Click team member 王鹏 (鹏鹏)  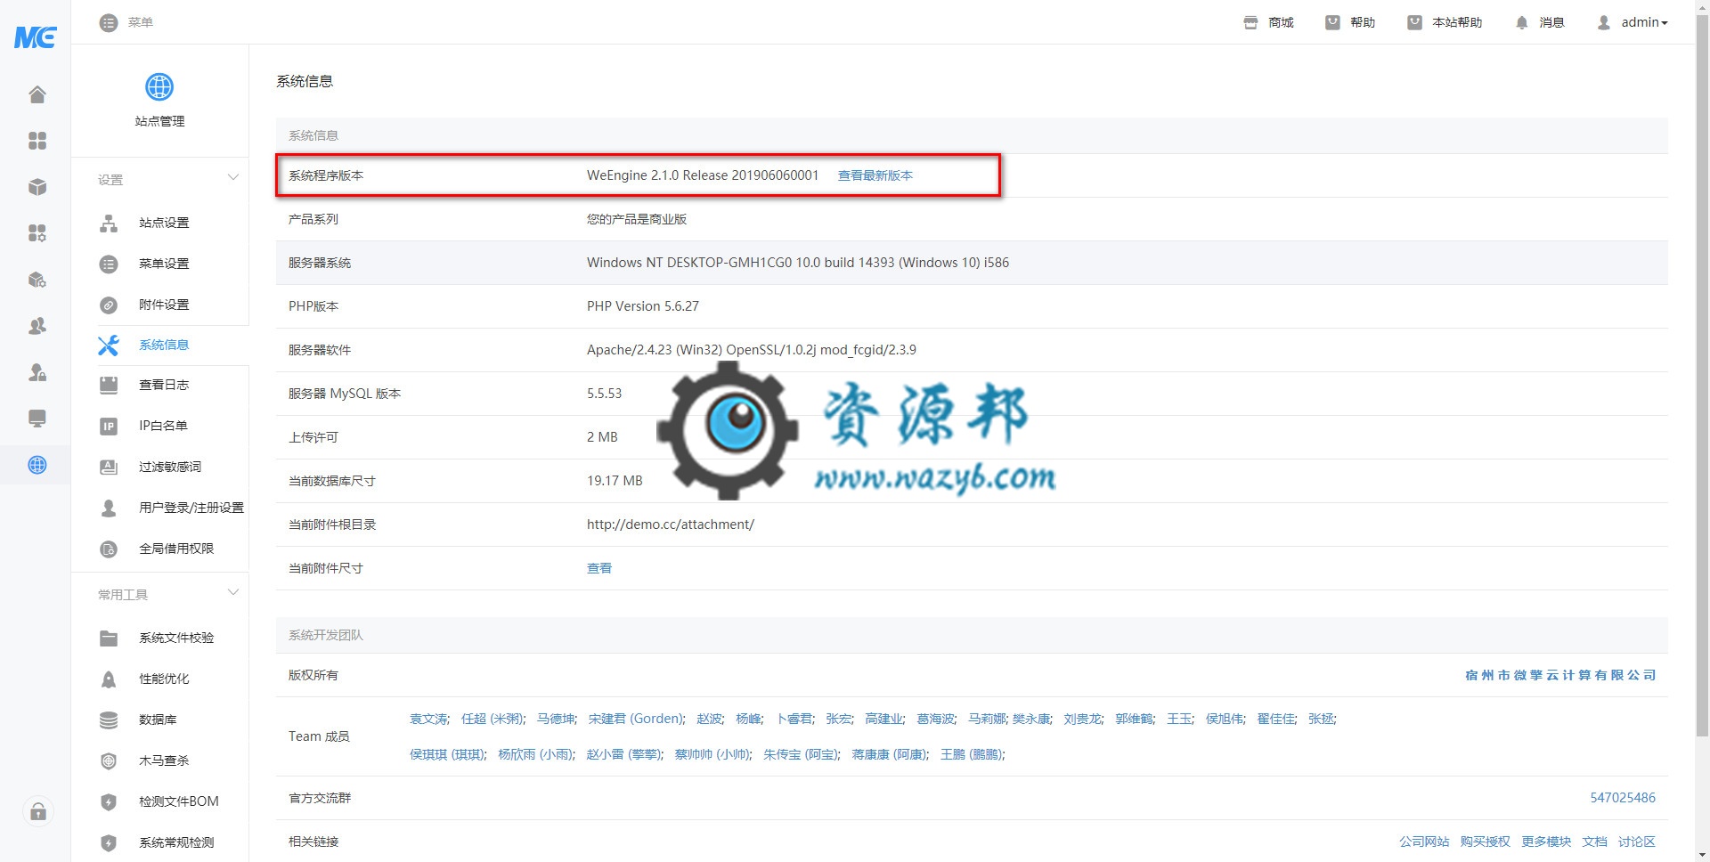click(973, 754)
